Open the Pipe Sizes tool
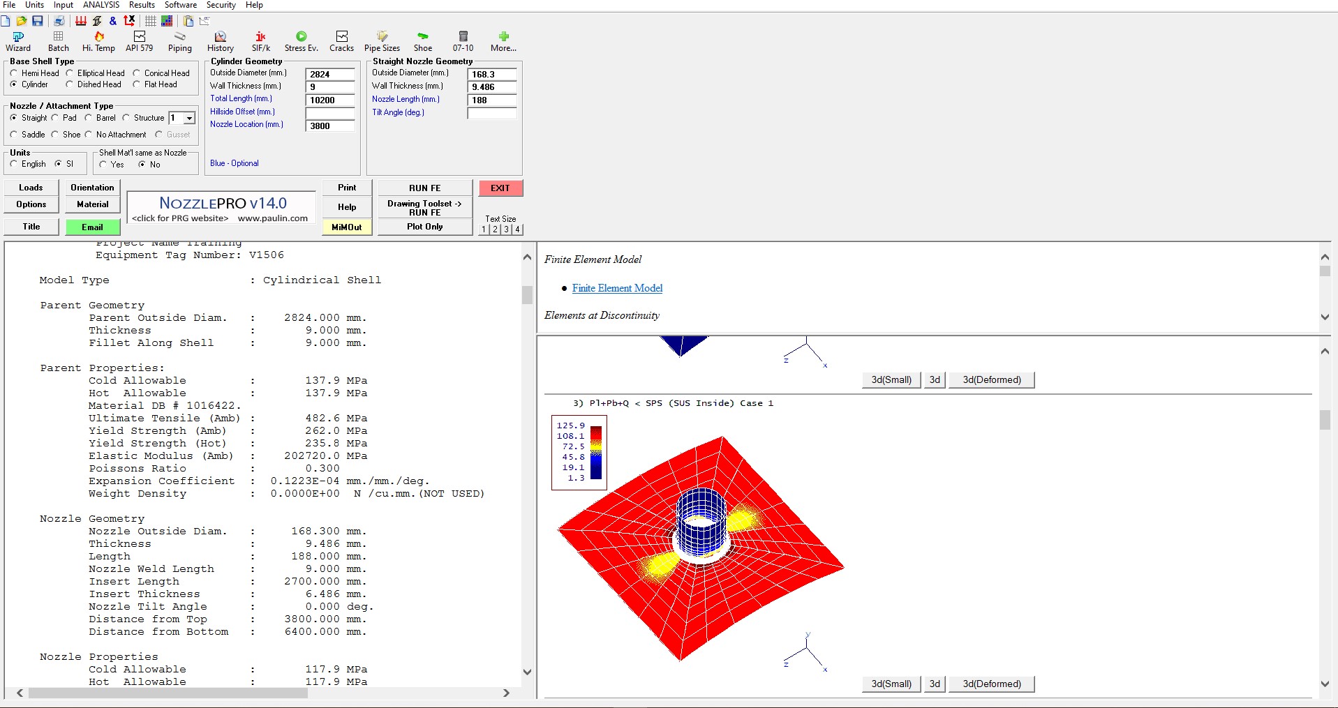 pos(382,41)
